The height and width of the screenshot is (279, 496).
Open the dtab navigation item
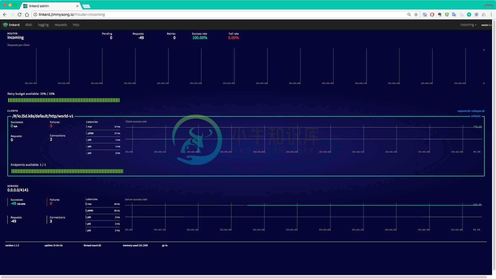click(29, 25)
